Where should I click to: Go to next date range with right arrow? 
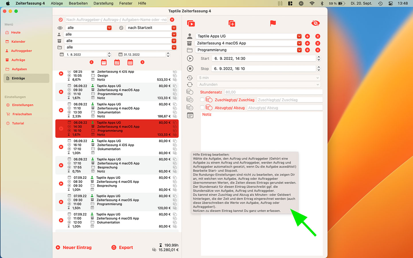coord(143,62)
